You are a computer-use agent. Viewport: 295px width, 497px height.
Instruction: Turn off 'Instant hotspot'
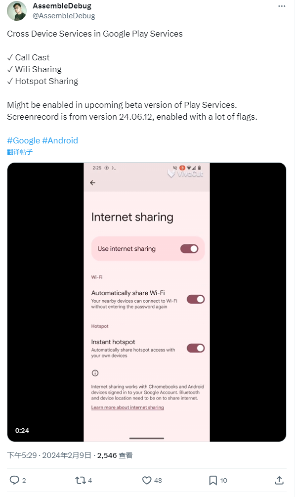[196, 348]
